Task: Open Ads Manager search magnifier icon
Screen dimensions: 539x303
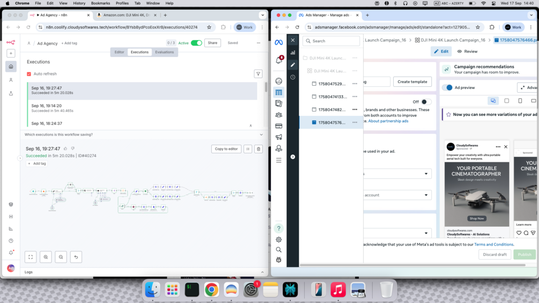Action: point(279,250)
